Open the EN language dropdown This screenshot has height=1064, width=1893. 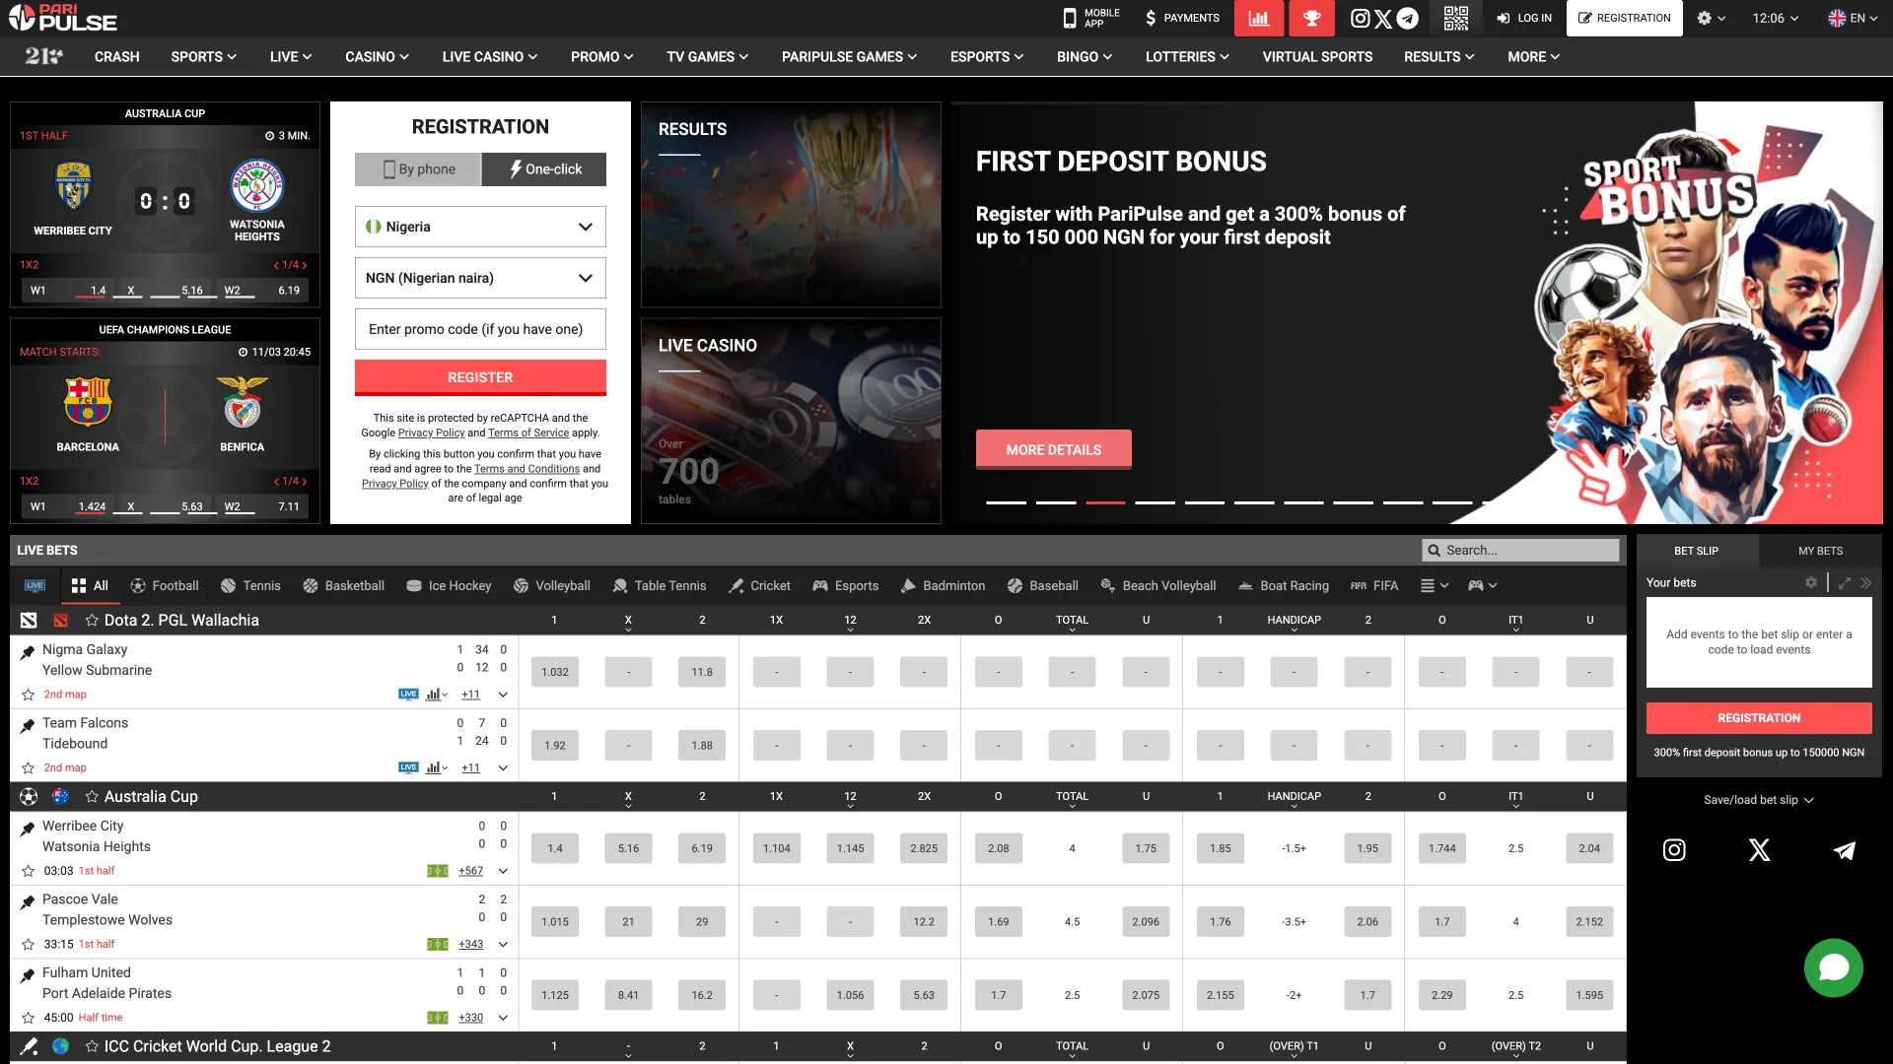click(1853, 18)
